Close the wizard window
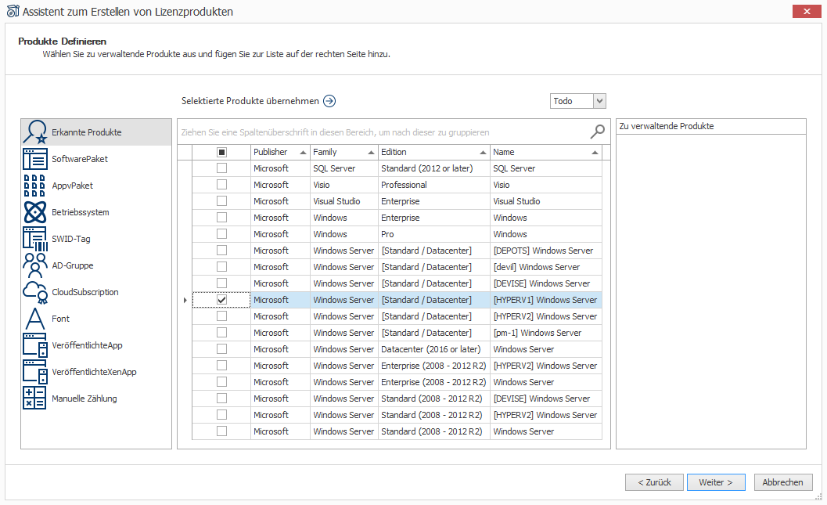 807,11
